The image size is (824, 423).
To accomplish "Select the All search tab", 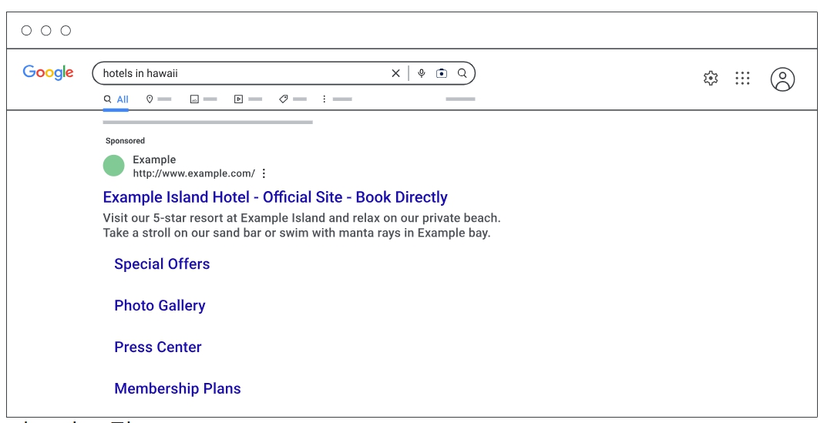I will tap(116, 99).
